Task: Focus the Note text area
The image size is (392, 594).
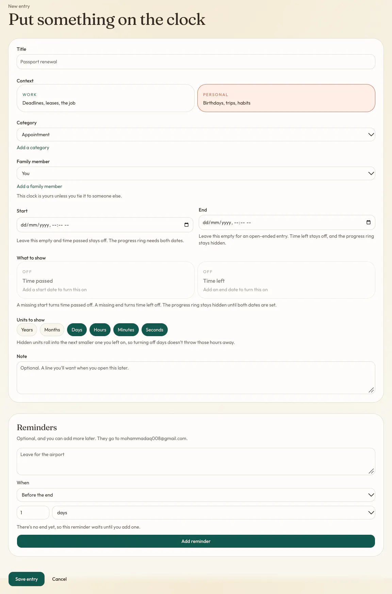Action: point(196,378)
